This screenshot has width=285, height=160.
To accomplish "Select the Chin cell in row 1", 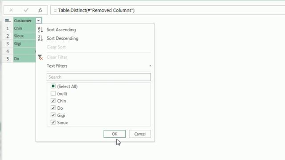I will coord(24,28).
